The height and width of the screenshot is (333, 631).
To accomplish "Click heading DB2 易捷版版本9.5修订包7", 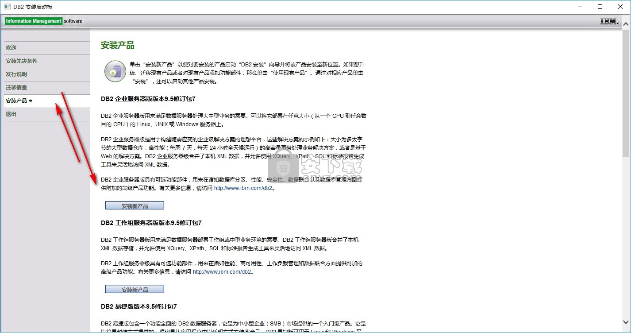I will [x=139, y=306].
